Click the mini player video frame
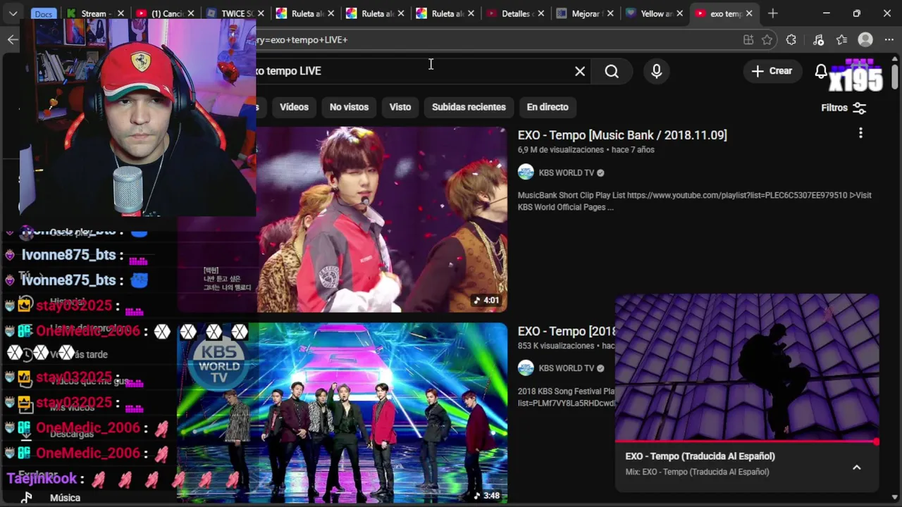The image size is (902, 507). pyautogui.click(x=747, y=367)
